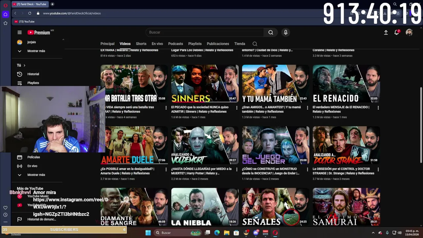Open the Opera sidebar heart icon
The width and height of the screenshot is (423, 238).
[5, 208]
